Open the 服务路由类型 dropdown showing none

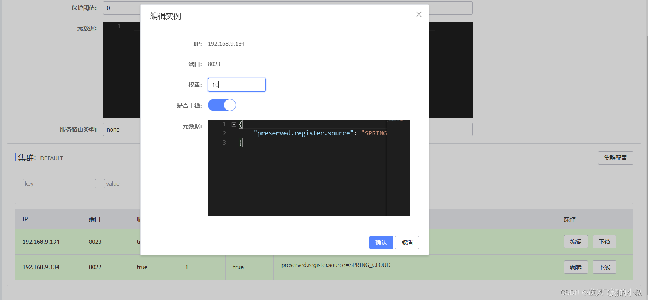pyautogui.click(x=121, y=130)
